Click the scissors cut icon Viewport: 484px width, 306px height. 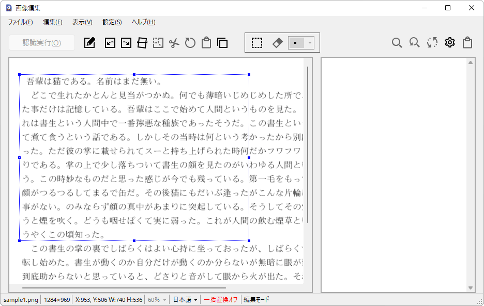click(174, 43)
